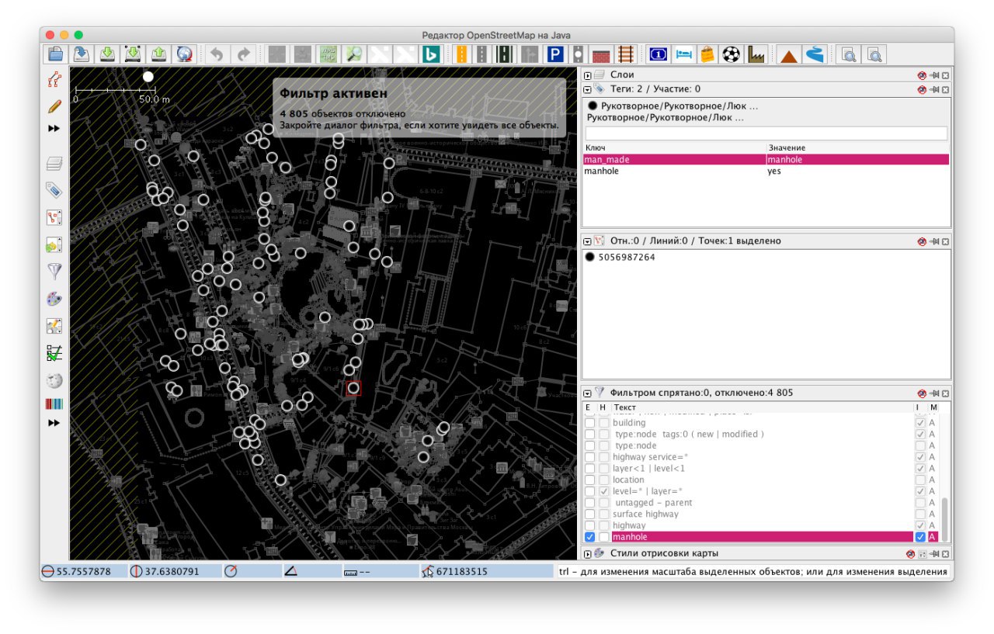Toggle the map paint palette sidebar icon
The height and width of the screenshot is (634, 994).
(54, 299)
